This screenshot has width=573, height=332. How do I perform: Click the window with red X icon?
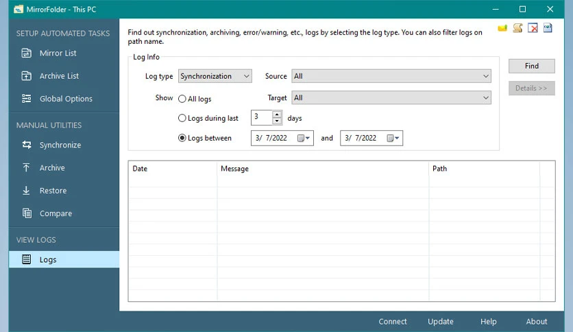coord(533,28)
